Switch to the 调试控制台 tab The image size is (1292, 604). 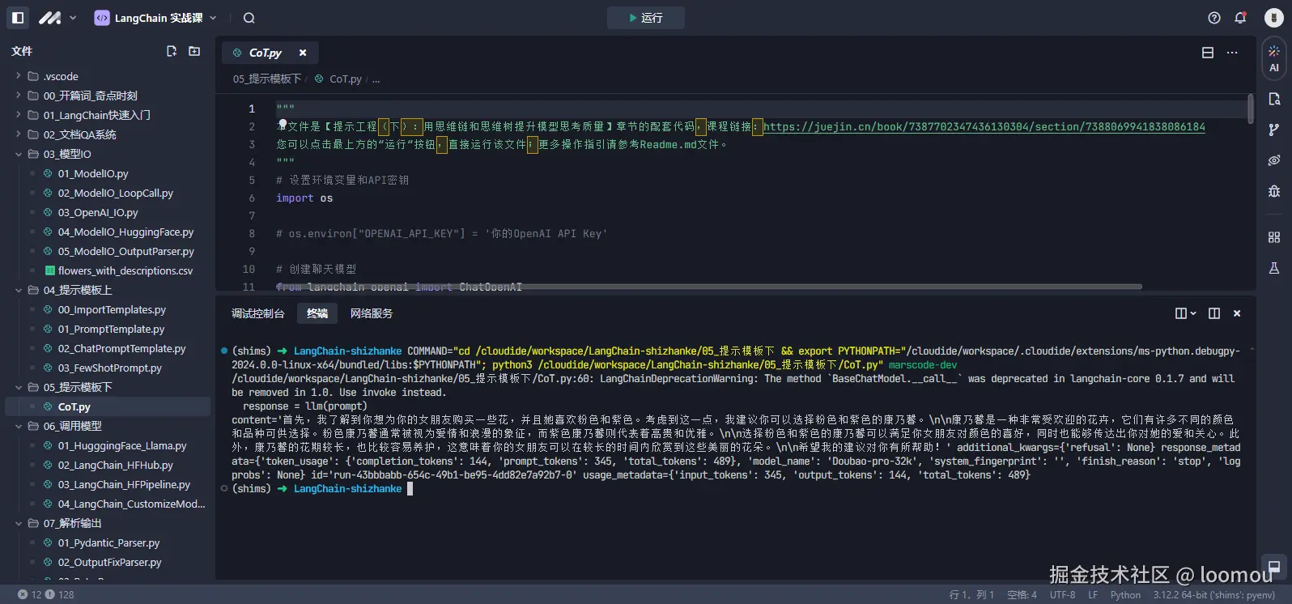257,313
